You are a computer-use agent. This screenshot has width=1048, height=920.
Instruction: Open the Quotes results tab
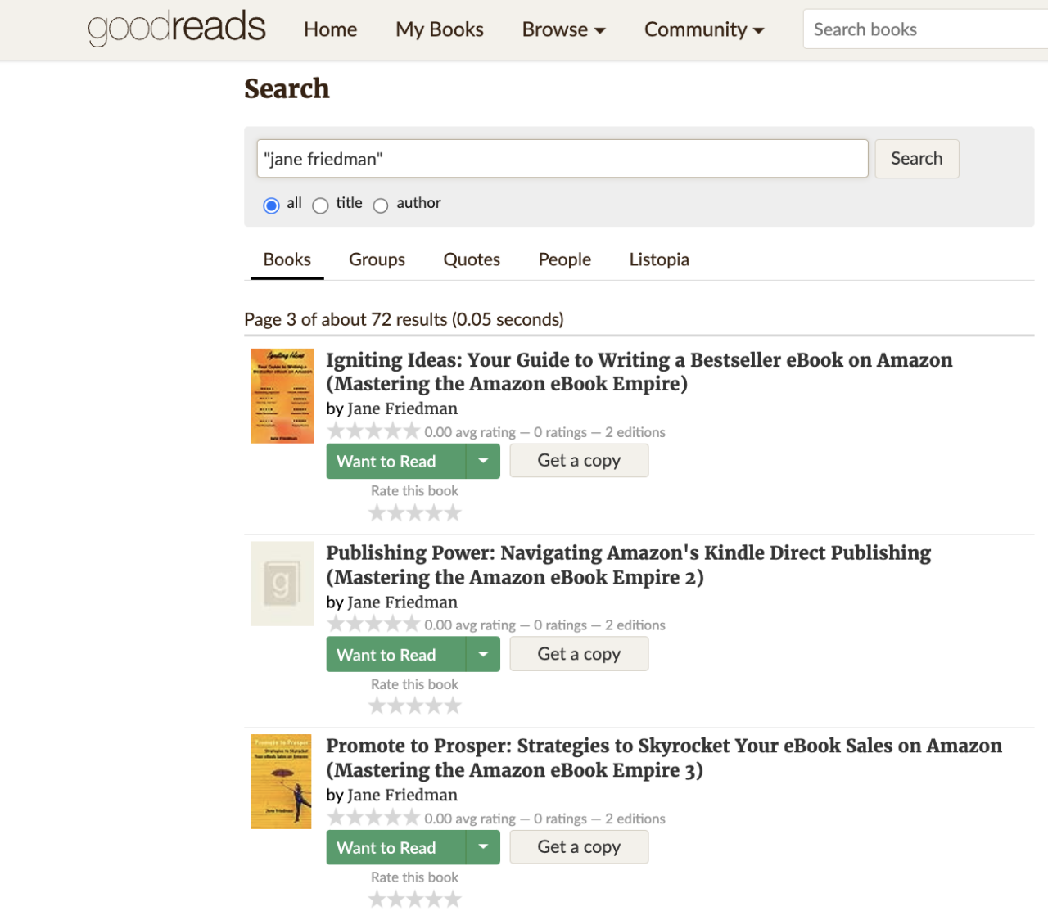pos(472,259)
